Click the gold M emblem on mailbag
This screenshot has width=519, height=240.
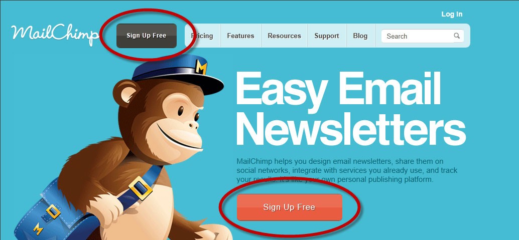click(38, 229)
